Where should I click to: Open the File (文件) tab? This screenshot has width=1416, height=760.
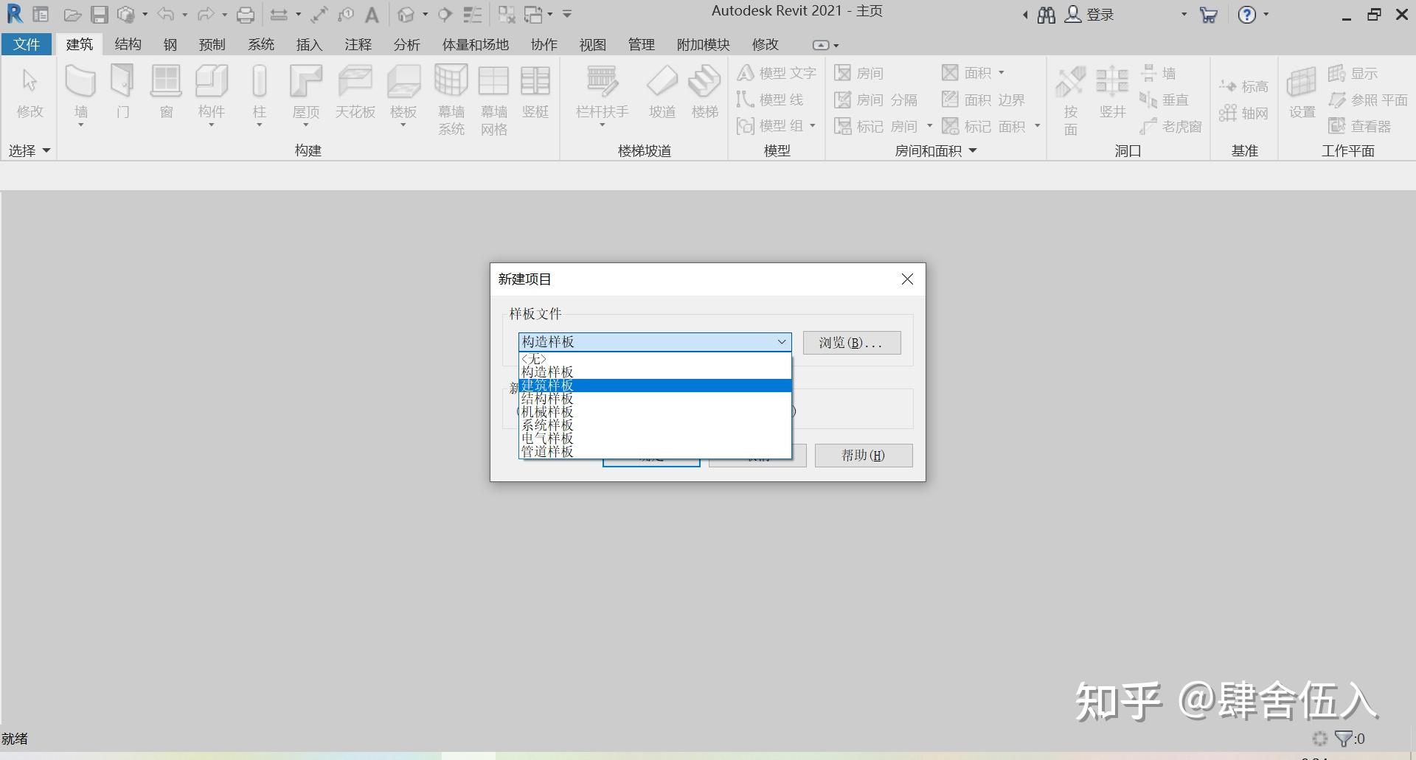pos(27,44)
